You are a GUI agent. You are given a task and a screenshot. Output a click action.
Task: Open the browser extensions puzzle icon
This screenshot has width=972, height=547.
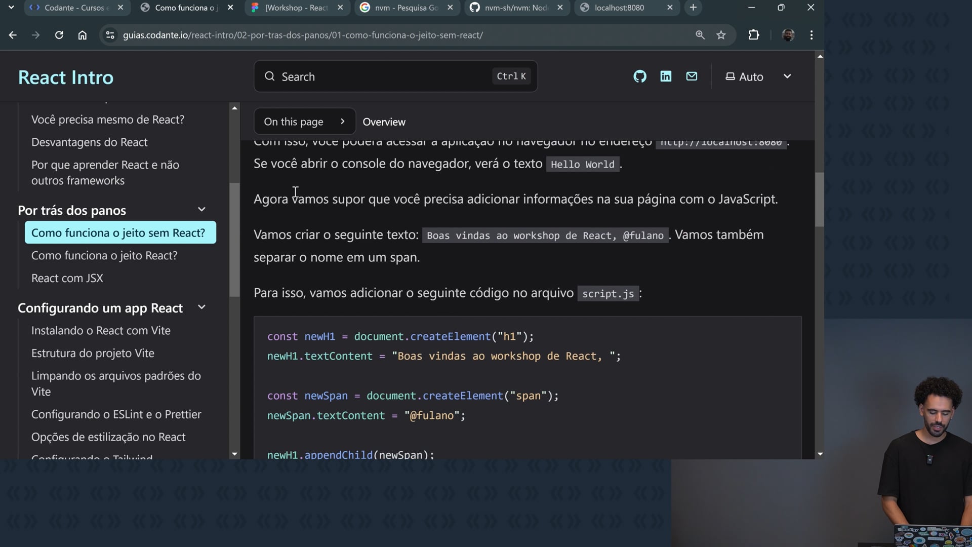click(x=754, y=35)
